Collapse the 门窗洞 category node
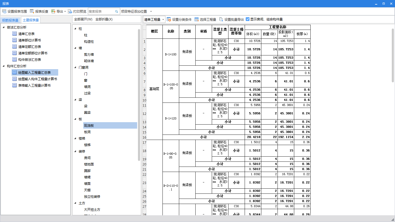 click(x=75, y=67)
